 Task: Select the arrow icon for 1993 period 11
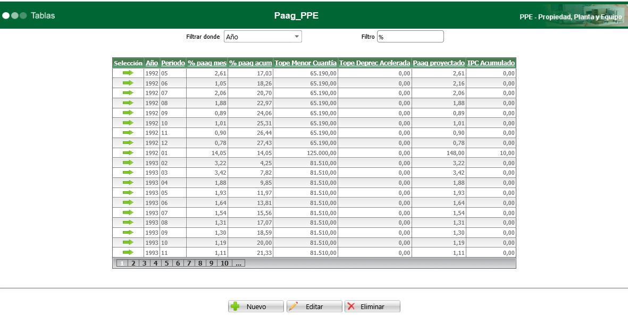(x=128, y=253)
